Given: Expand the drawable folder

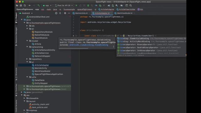Looking at the screenshot, I should tap(24, 98).
